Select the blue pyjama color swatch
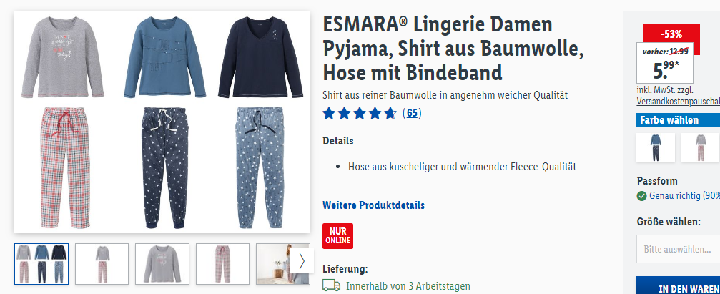Image resolution: width=720 pixels, height=294 pixels. coord(655,147)
